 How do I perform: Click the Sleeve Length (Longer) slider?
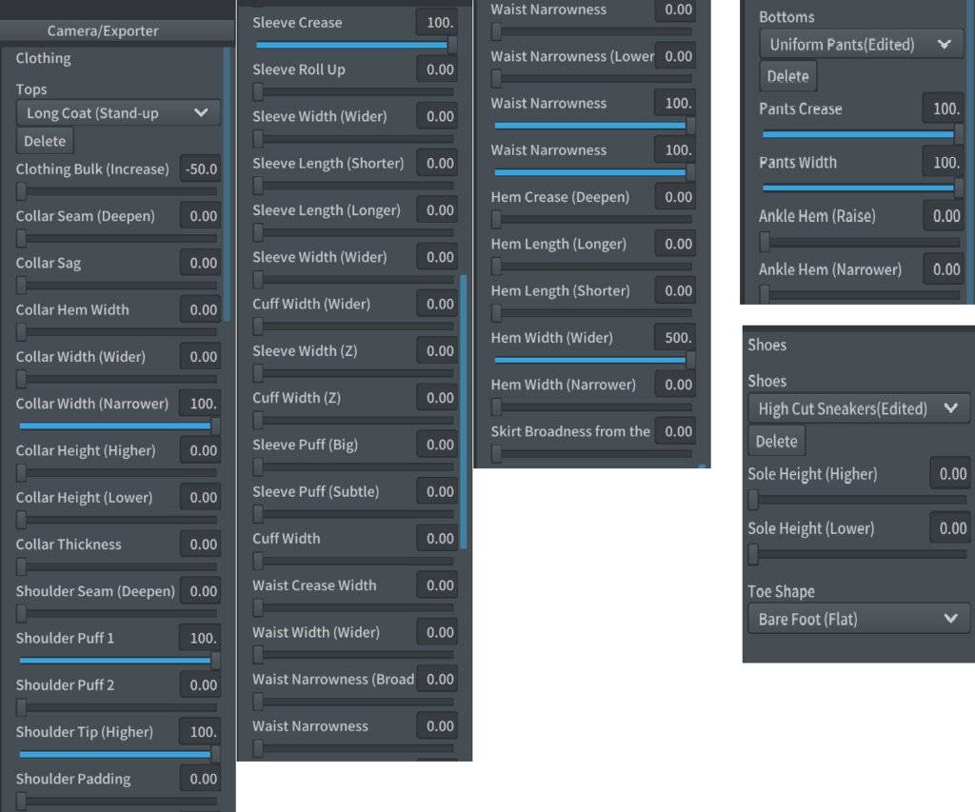point(354,232)
